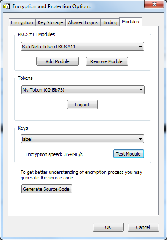167x240 pixels.
Task: Go to the Allowed Logins tab
Action: coord(83,22)
